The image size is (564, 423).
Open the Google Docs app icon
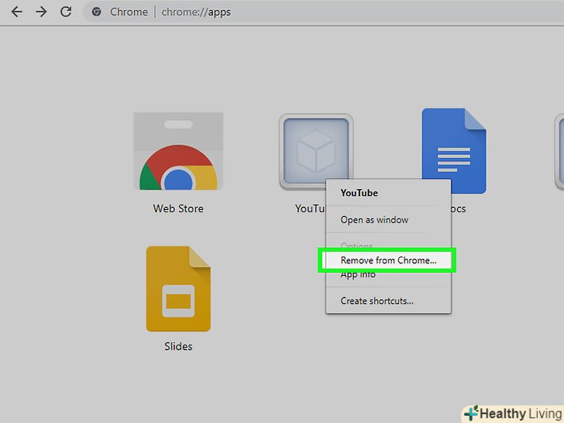(x=454, y=151)
